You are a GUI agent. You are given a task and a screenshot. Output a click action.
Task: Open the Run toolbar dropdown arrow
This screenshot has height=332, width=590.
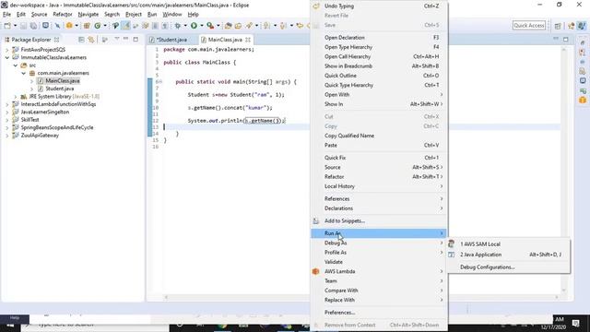pos(202,26)
